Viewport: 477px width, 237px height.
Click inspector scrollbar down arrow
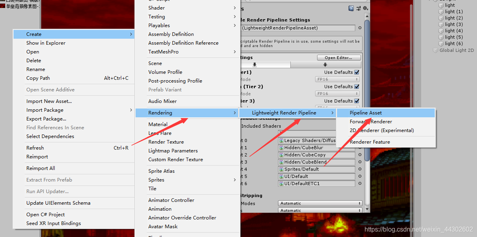367,209
